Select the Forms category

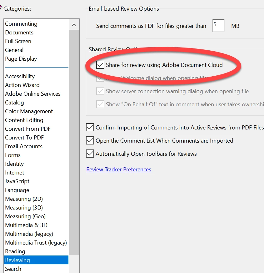pos(13,155)
